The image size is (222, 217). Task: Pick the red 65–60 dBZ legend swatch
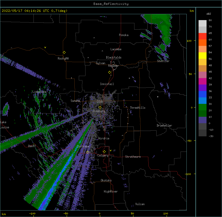tap(202, 36)
